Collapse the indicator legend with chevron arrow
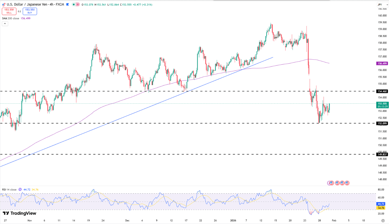 point(5,24)
